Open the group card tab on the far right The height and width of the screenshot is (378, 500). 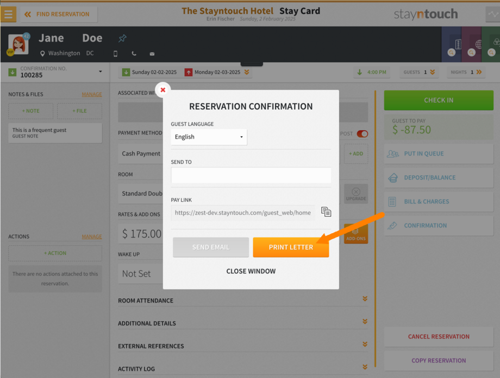point(491,44)
